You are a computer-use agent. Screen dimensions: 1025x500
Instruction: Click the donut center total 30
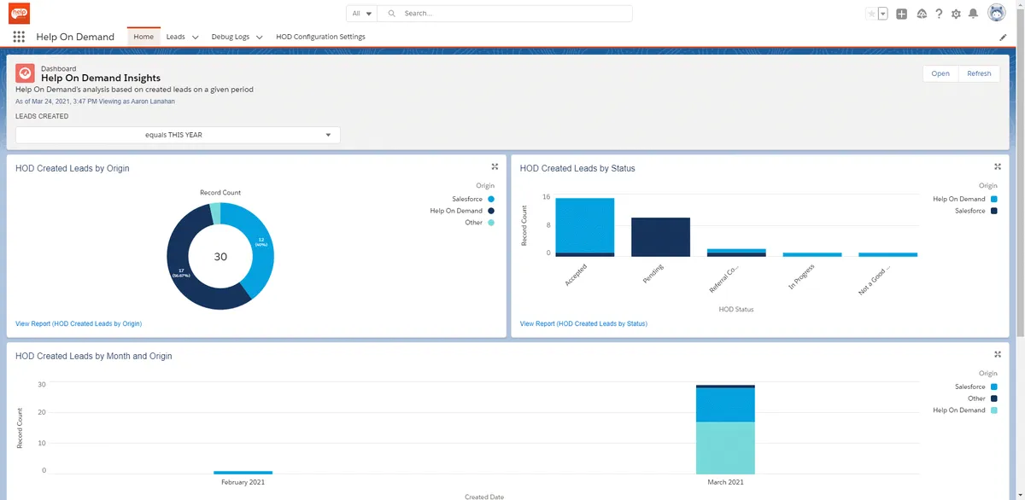pyautogui.click(x=220, y=256)
